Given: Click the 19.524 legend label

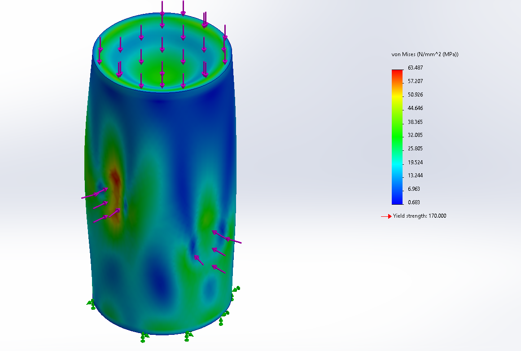Looking at the screenshot, I should click(x=415, y=162).
